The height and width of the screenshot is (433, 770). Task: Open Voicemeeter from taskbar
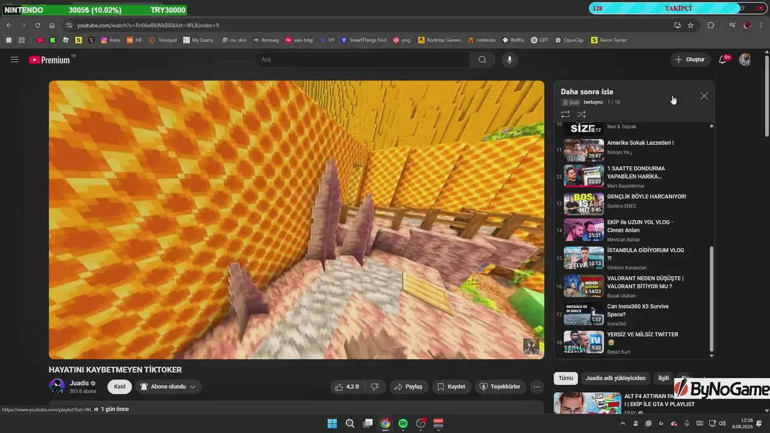pyautogui.click(x=439, y=423)
